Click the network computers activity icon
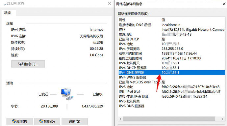 [67, 94]
